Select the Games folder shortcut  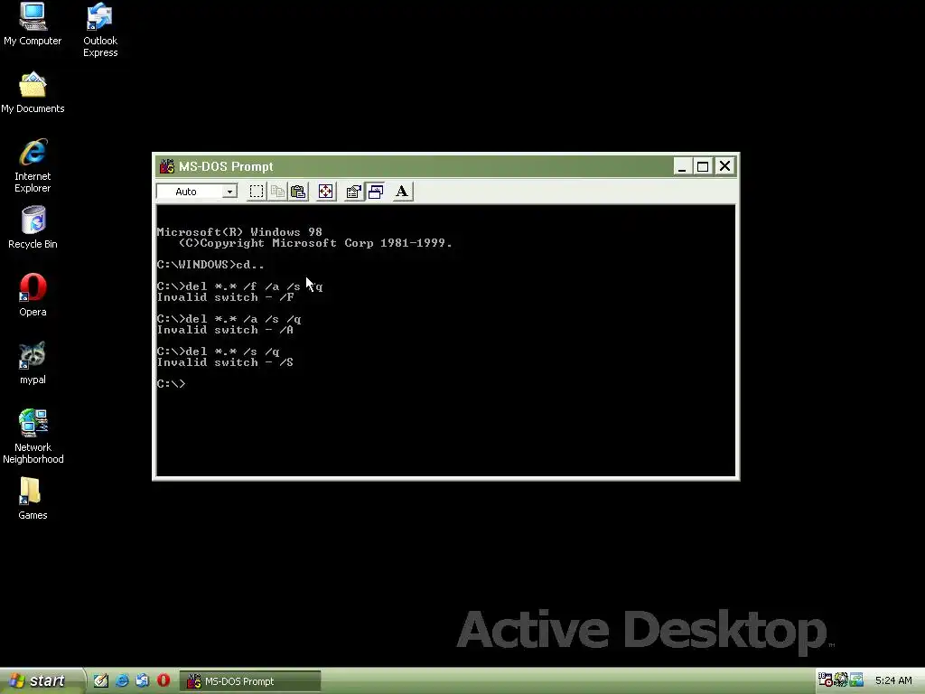(x=33, y=499)
